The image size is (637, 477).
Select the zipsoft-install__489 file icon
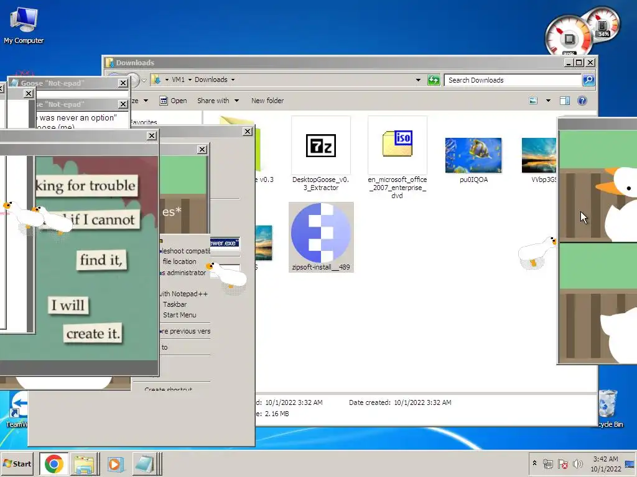pos(321,237)
